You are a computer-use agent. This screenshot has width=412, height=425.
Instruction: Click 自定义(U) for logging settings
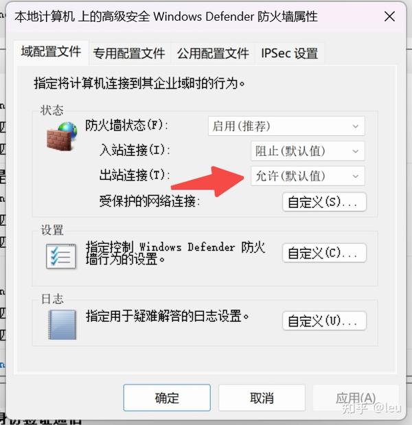coord(324,321)
